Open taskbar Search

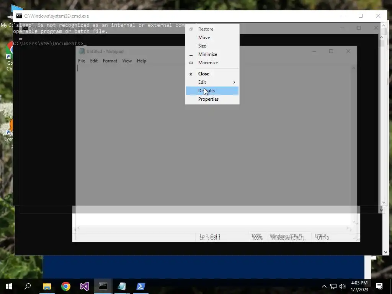pyautogui.click(x=28, y=286)
